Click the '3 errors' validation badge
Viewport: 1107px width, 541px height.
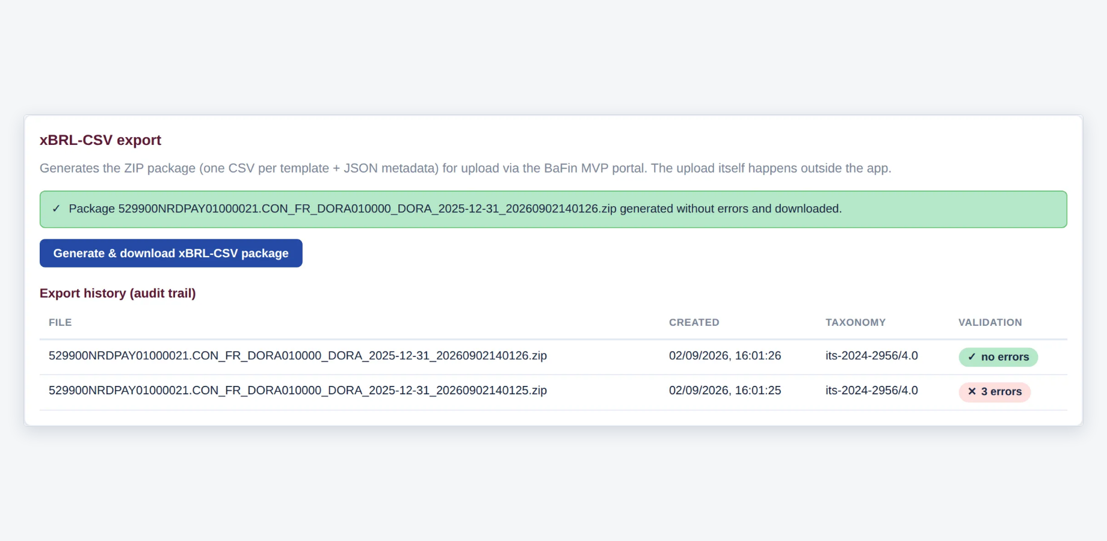coord(994,392)
